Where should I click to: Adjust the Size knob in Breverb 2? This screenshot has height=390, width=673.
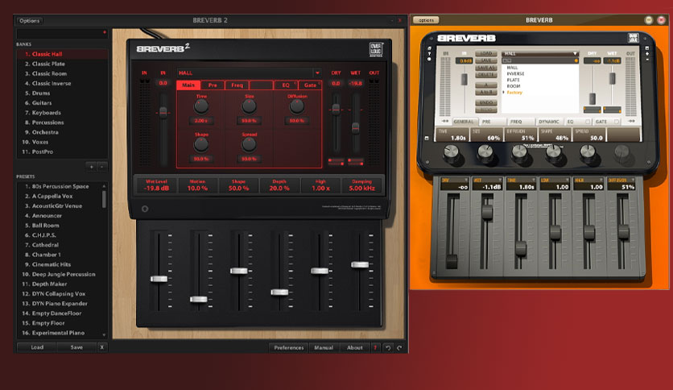click(249, 106)
